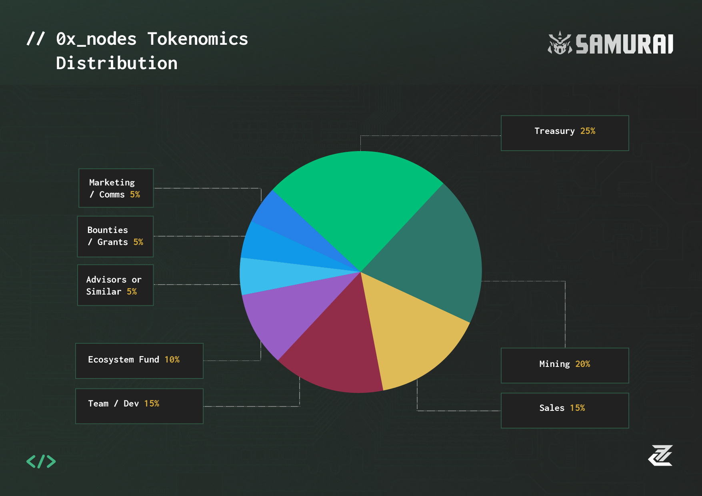Click the white Z emblem icon

pos(660,455)
